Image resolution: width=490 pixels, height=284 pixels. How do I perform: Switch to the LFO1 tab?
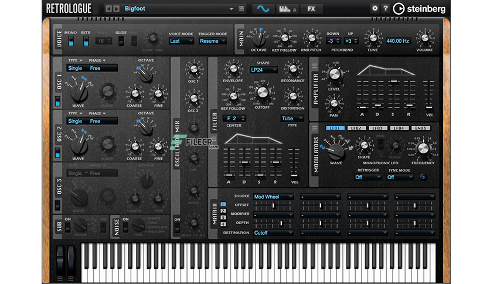point(335,129)
